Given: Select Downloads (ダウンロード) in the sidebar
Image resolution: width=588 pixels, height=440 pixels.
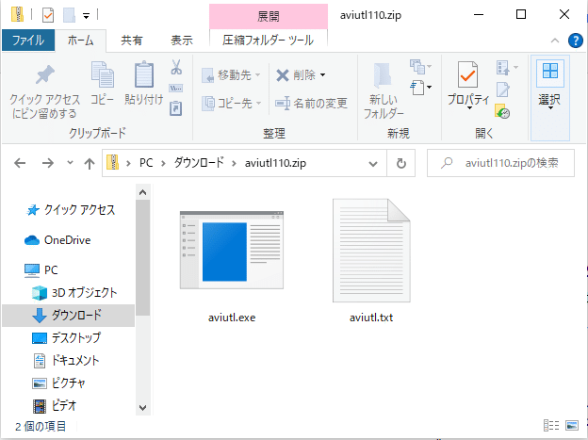Looking at the screenshot, I should [68, 316].
